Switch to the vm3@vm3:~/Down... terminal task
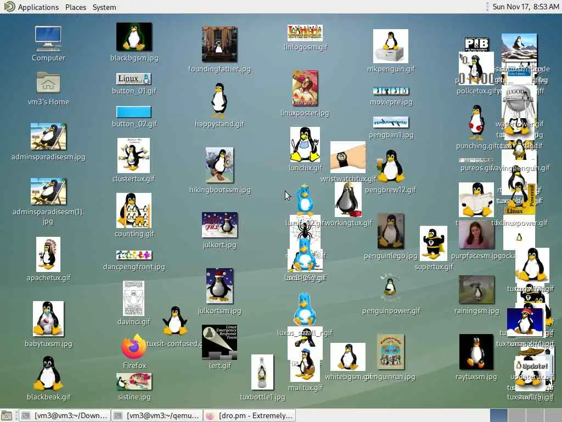Viewport: 562px width, 422px height. point(64,415)
